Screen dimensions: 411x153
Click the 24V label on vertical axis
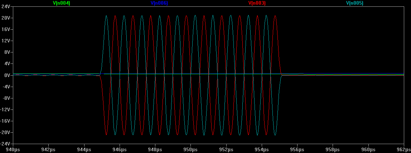pos(6,6)
